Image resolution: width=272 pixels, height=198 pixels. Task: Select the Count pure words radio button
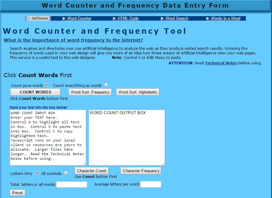click(47, 85)
